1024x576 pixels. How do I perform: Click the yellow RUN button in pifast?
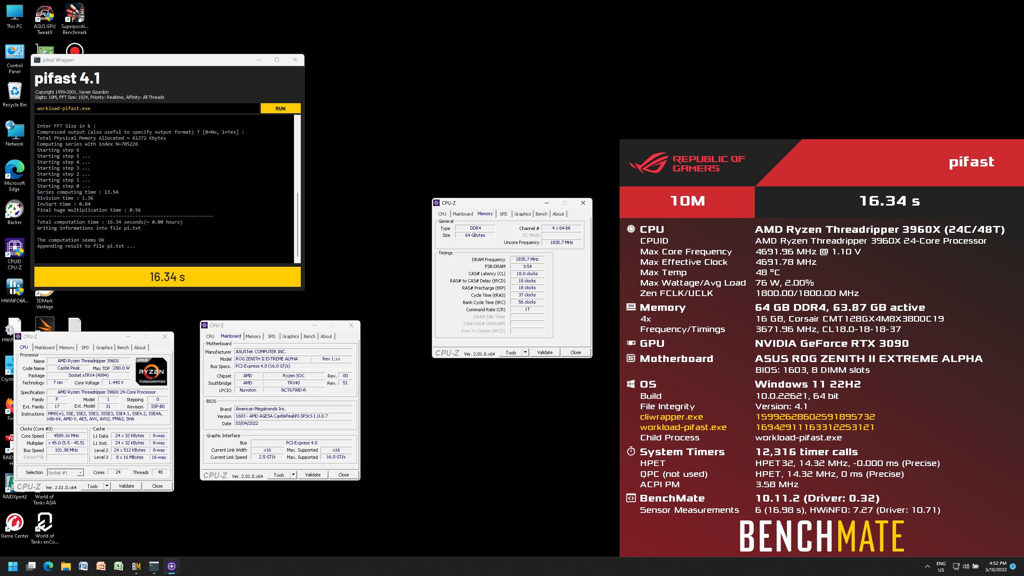[280, 108]
